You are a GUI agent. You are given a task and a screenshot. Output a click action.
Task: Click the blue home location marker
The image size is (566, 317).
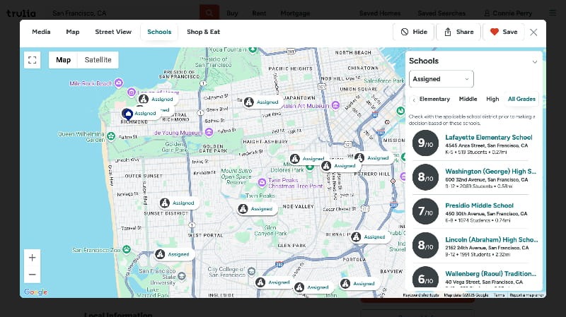(x=127, y=113)
